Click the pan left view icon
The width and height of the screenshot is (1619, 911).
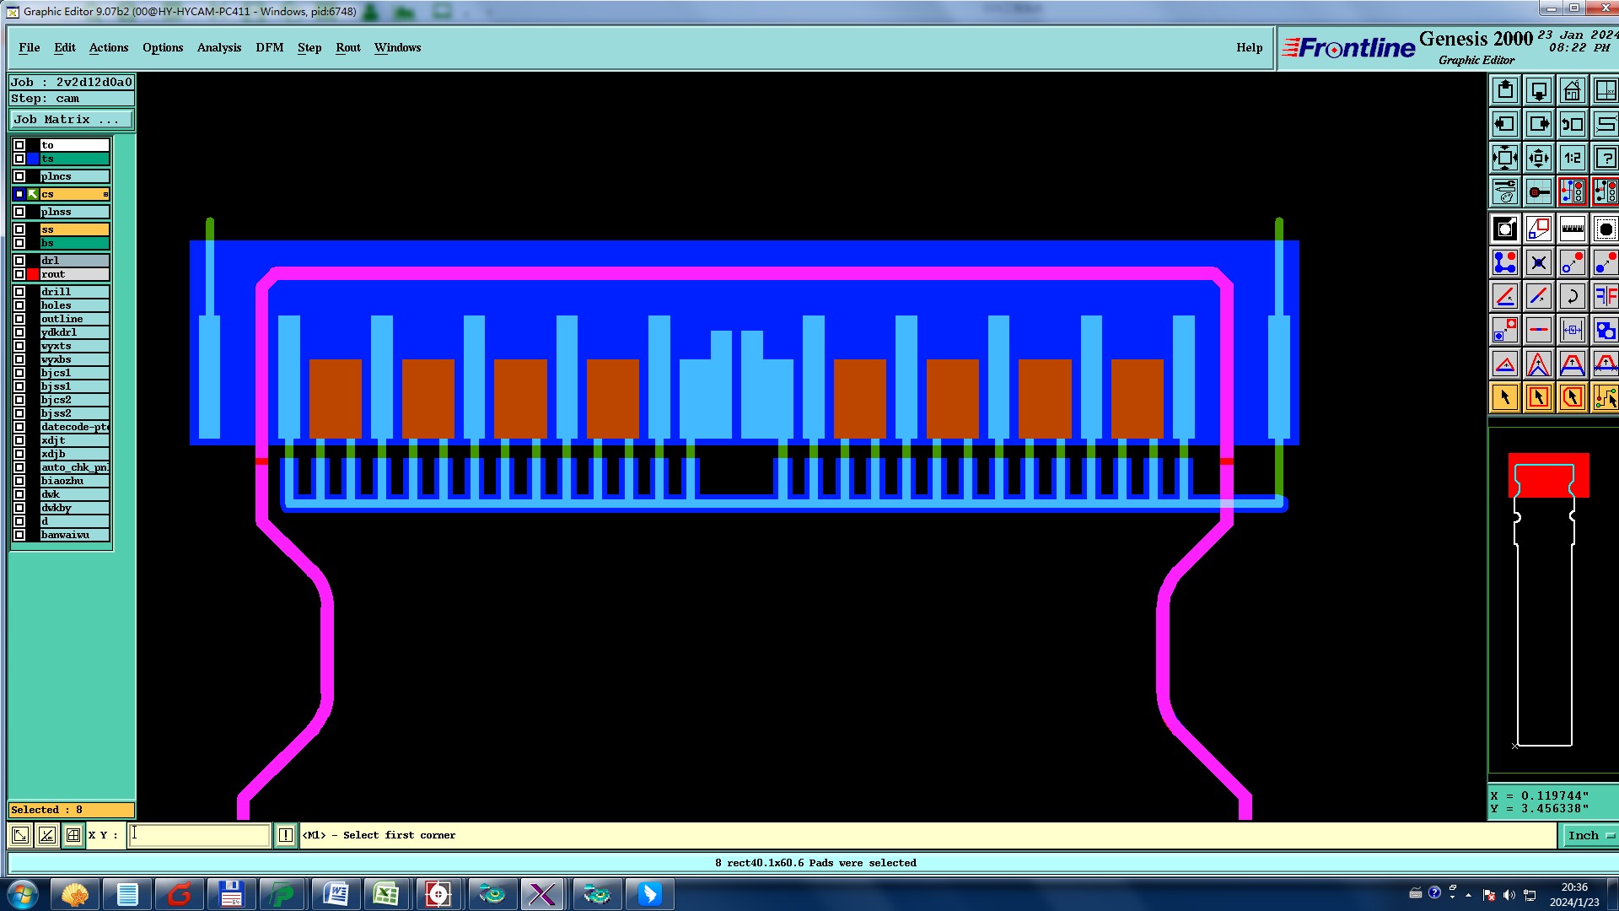click(x=1504, y=124)
